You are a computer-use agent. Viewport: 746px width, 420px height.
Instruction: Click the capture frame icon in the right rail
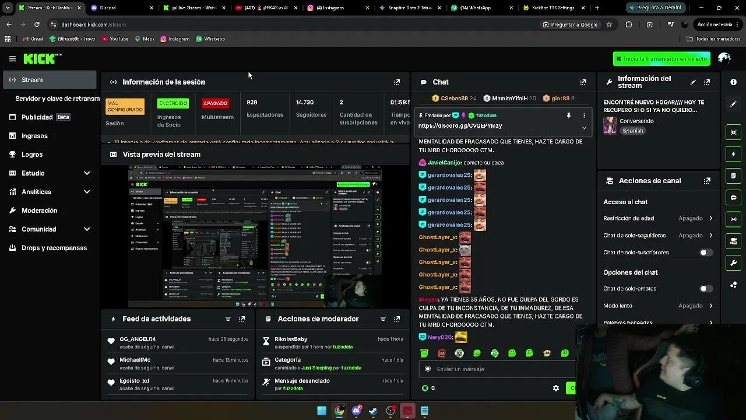pos(734,132)
